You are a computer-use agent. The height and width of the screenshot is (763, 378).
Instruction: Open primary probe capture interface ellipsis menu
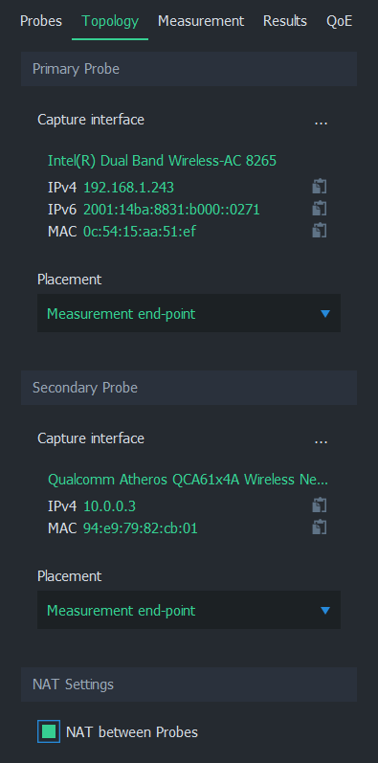[x=321, y=121]
